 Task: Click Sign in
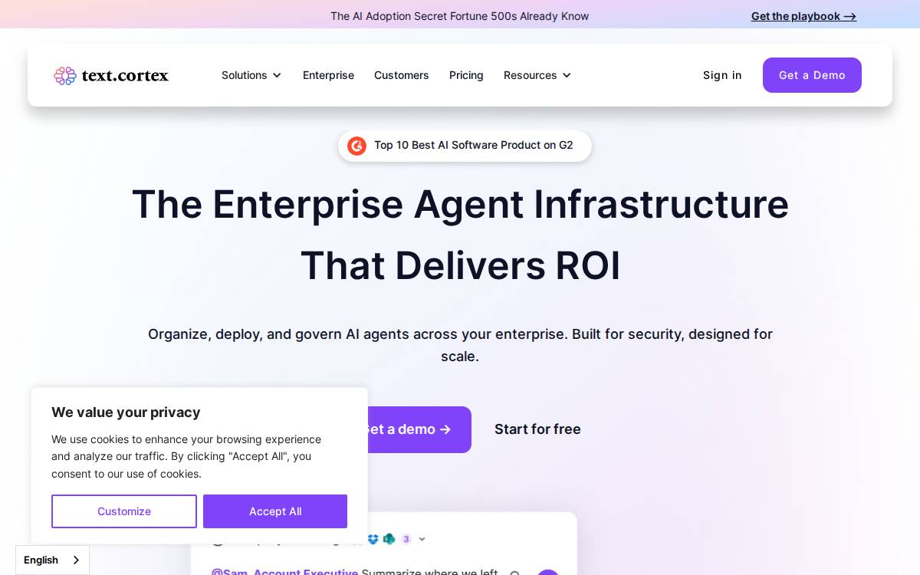722,75
